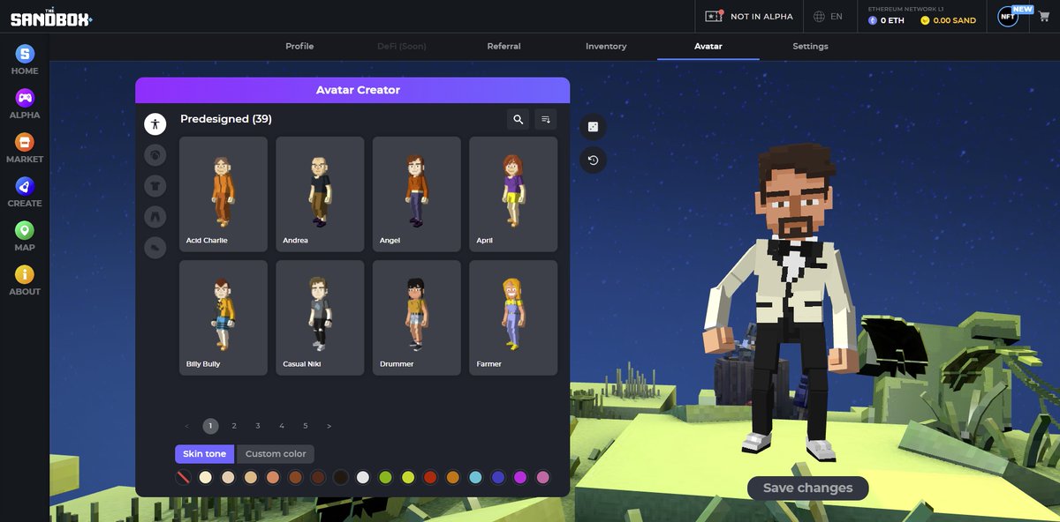Randomize avatar with the dice button
1060x522 pixels.
click(594, 127)
